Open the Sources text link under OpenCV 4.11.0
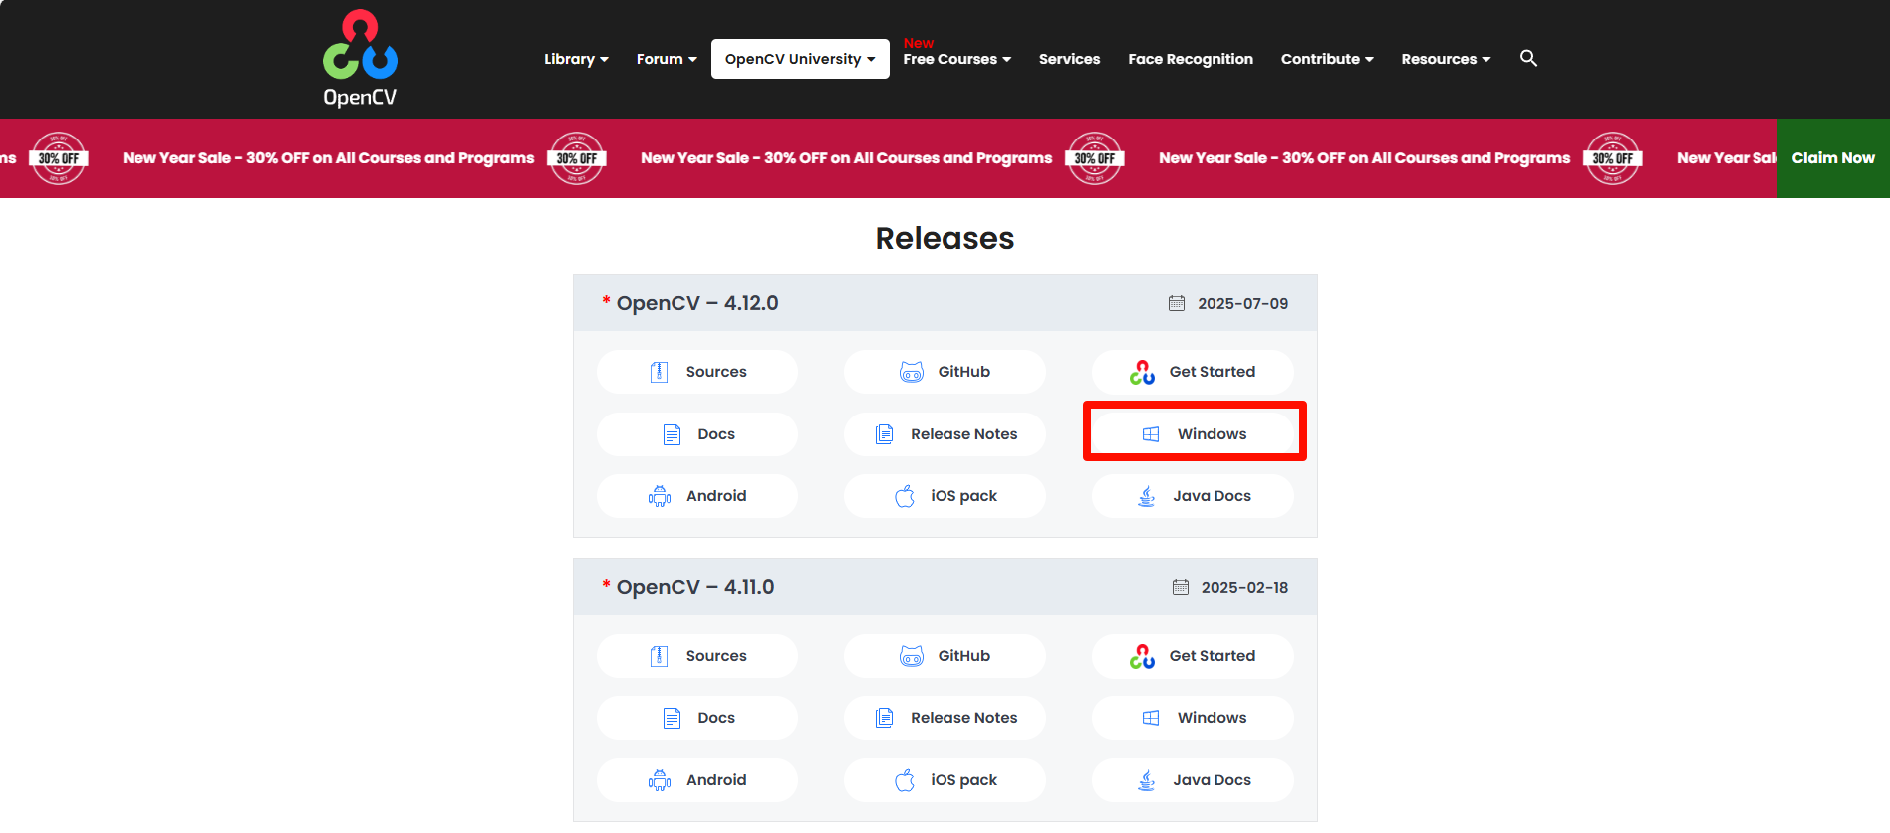The image size is (1890, 833). click(716, 656)
